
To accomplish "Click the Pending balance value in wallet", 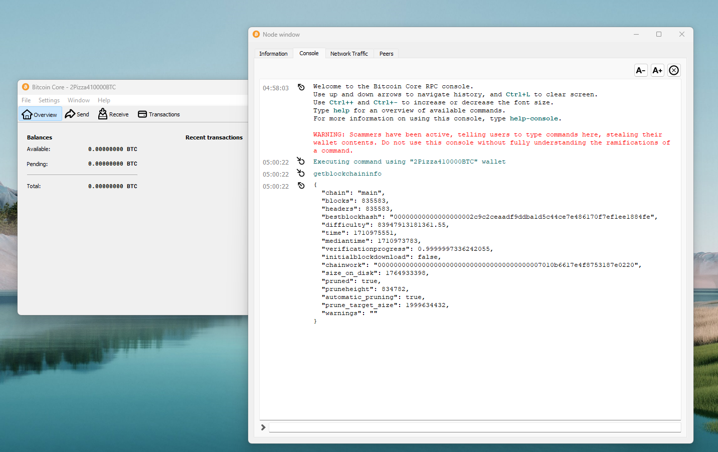I will [x=113, y=164].
